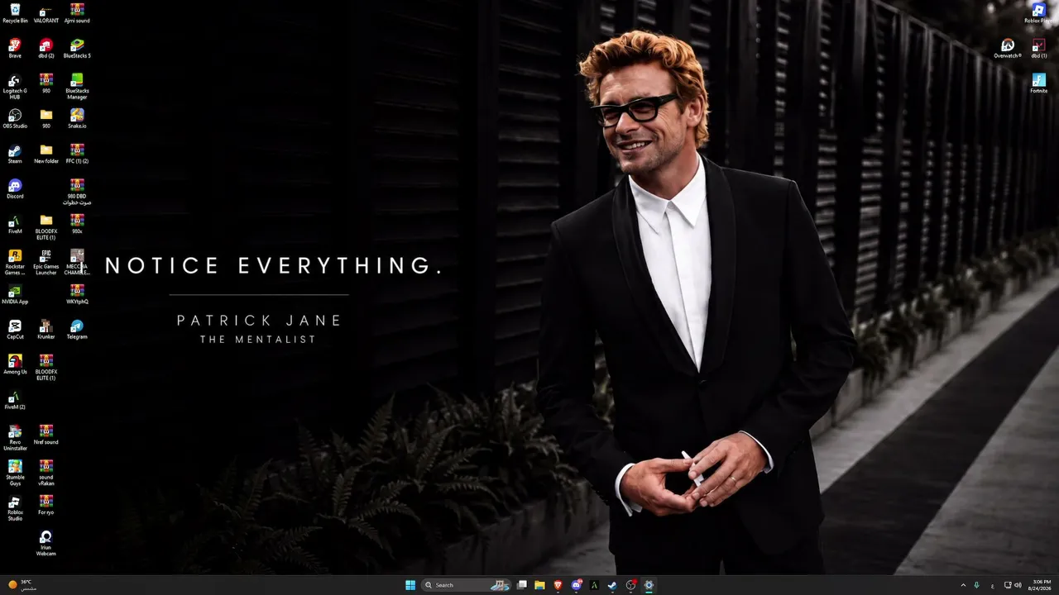
Task: Select the BLOODFX ELITE (1) archive file
Action: coord(46,368)
